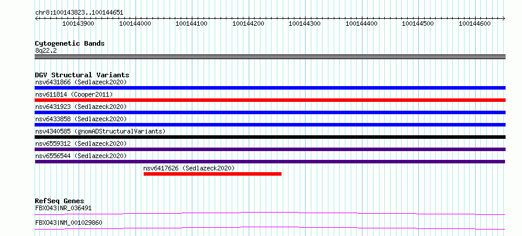Select the purple nsv6556544 variant bar
This screenshot has width=522, height=236.
pos(270,162)
